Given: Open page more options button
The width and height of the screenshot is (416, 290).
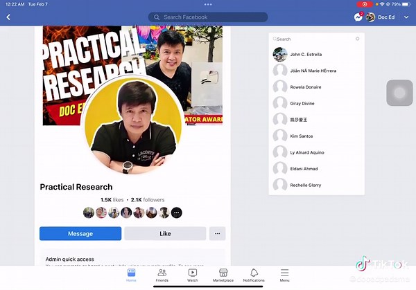Looking at the screenshot, I should (217, 233).
